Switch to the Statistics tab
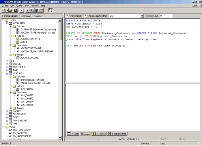202x146 pixels. tap(99, 134)
